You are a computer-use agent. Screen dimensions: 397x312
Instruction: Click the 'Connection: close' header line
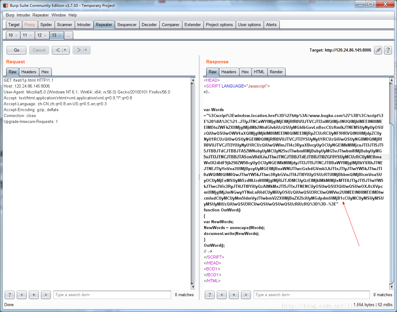coord(20,115)
